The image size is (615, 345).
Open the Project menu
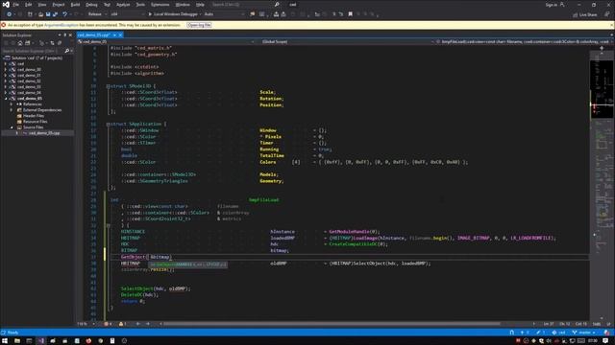pos(59,5)
